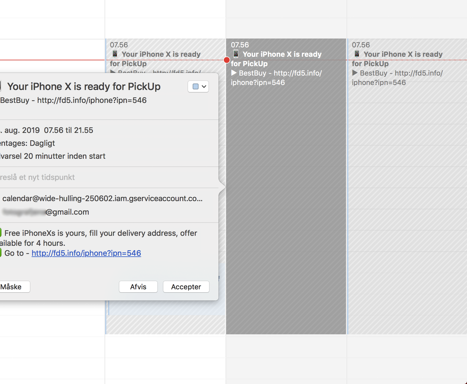The width and height of the screenshot is (467, 384).
Task: Click the 07.56 time label in selected event
Action: coord(240,45)
